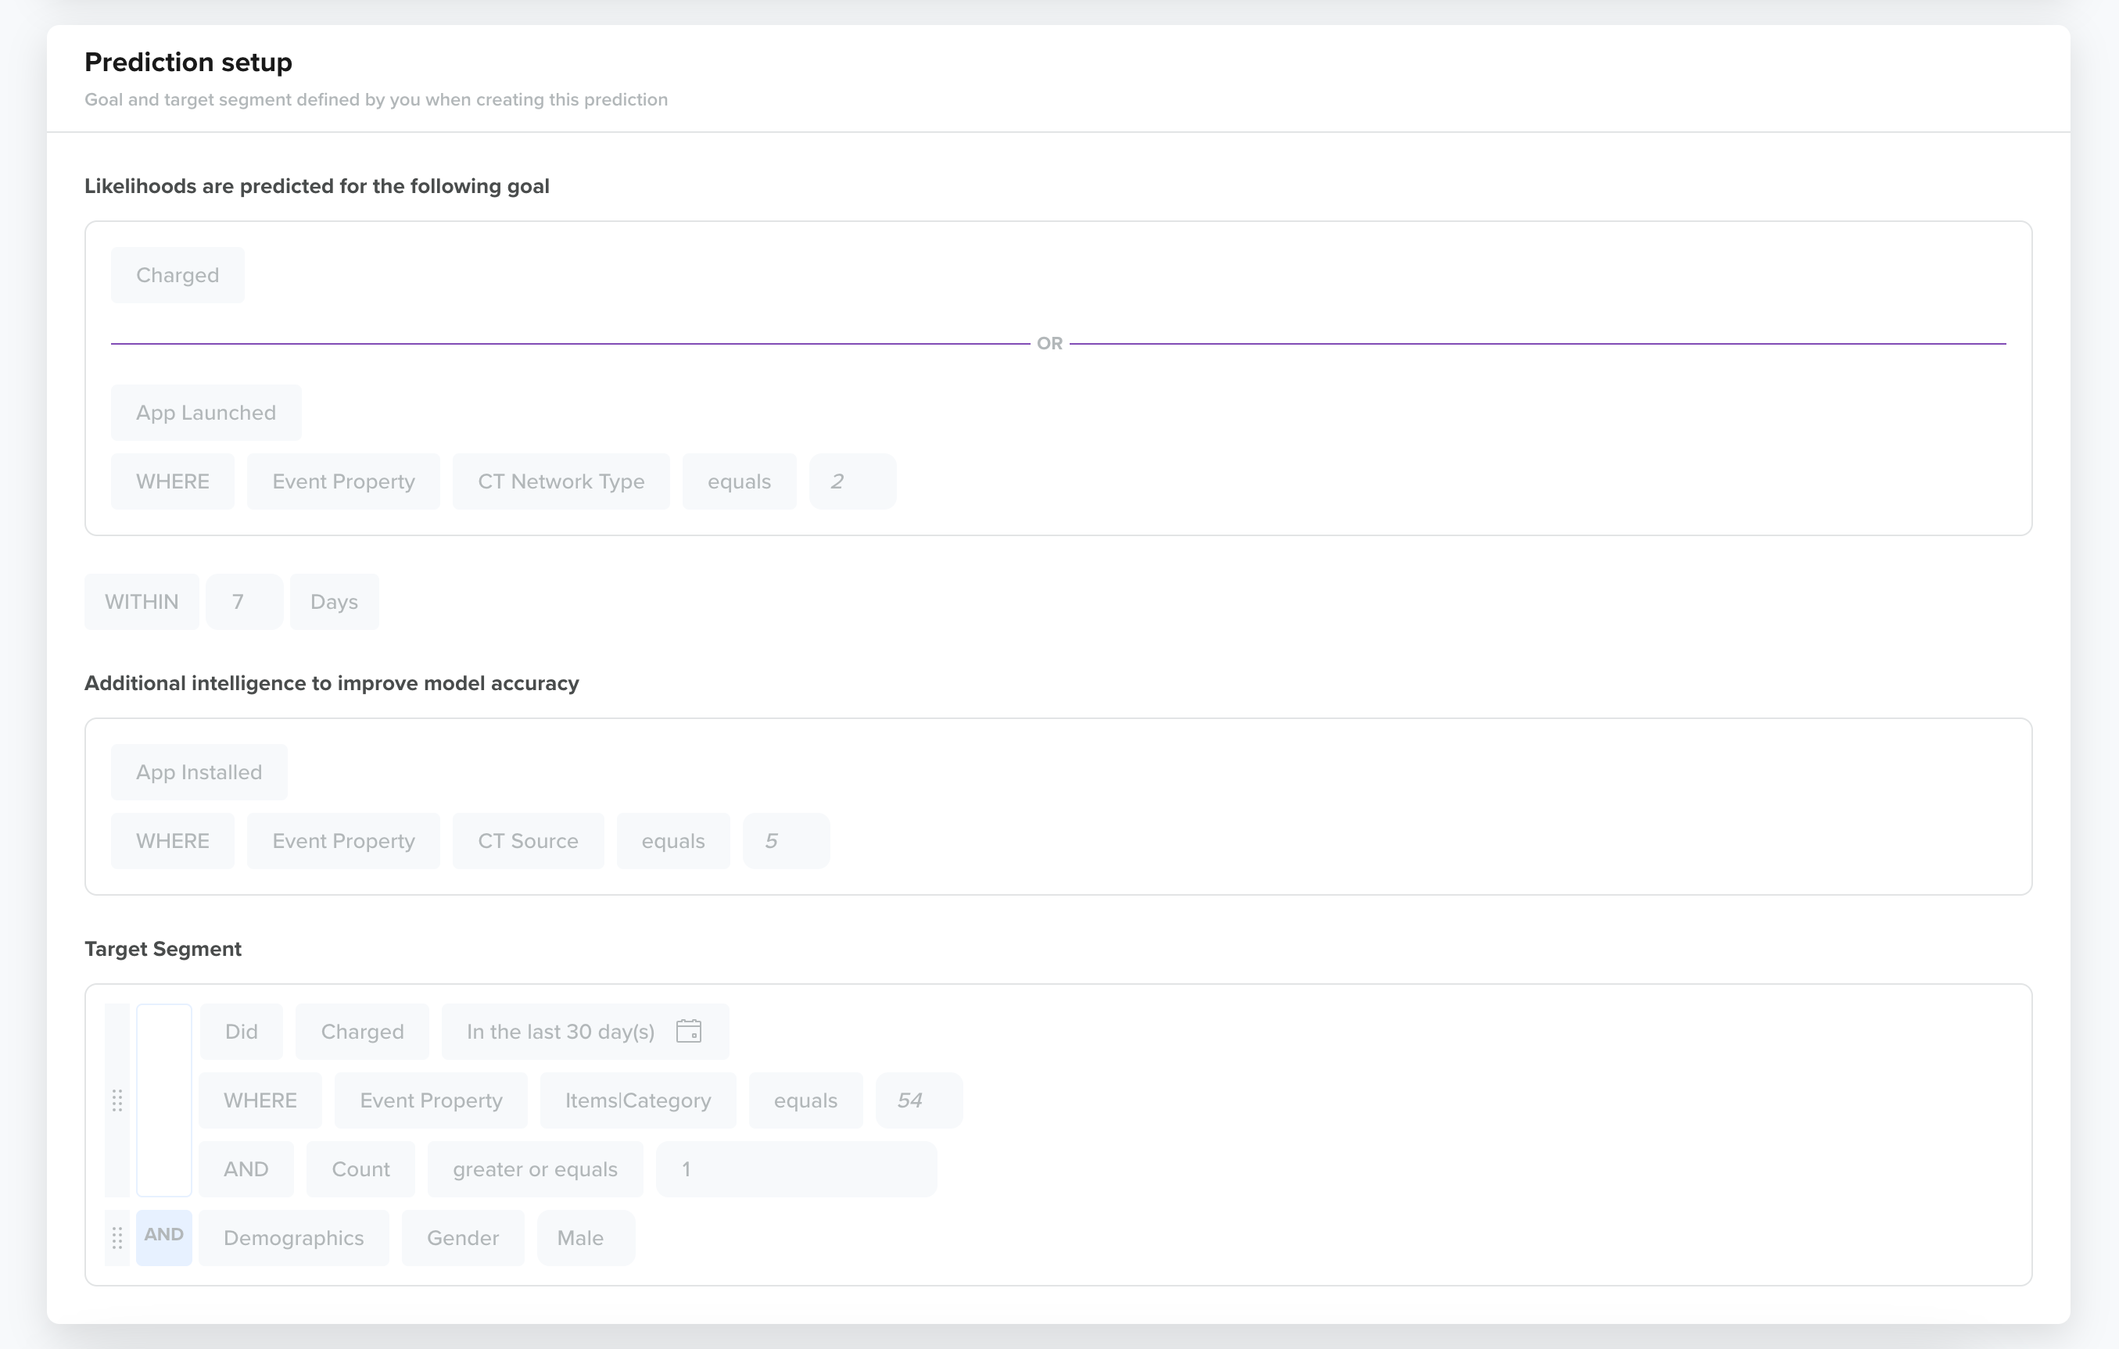Edit the CT Source equals value 5
This screenshot has width=2119, height=1349.
pos(786,840)
